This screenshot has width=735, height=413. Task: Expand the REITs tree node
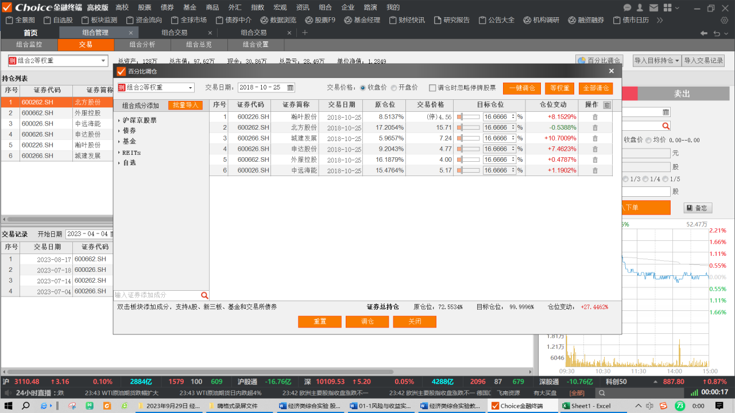click(119, 153)
